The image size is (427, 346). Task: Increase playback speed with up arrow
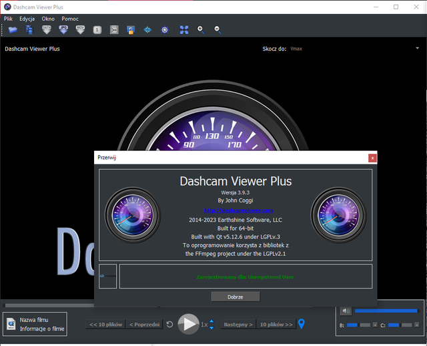point(211,321)
